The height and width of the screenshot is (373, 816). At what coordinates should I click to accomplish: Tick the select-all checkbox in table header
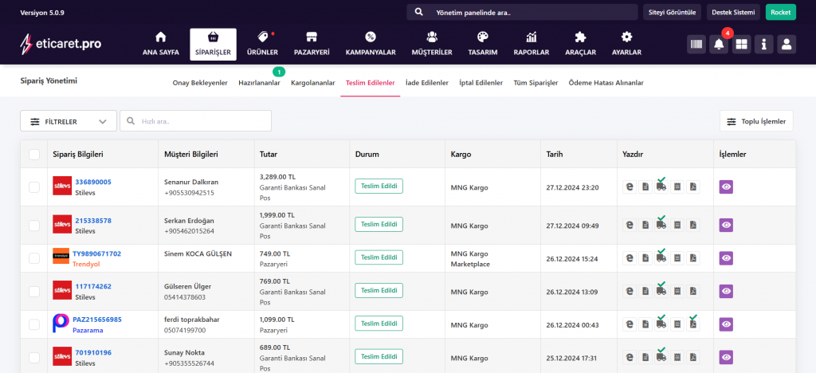point(33,155)
